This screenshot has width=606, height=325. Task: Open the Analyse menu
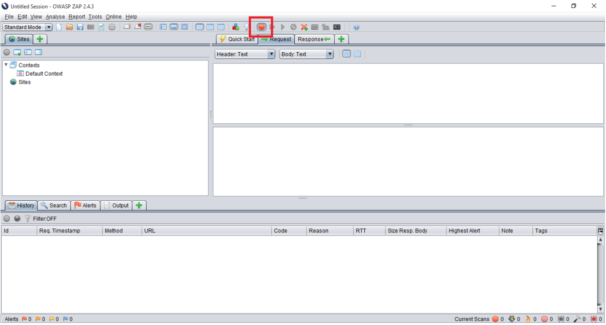[55, 17]
